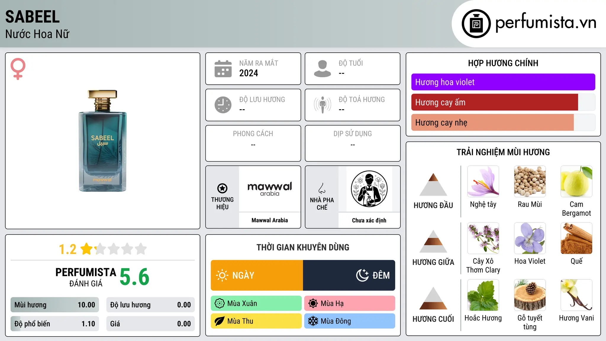Click the Mawwal Arabia brand logo
This screenshot has height=341, width=606.
click(270, 189)
